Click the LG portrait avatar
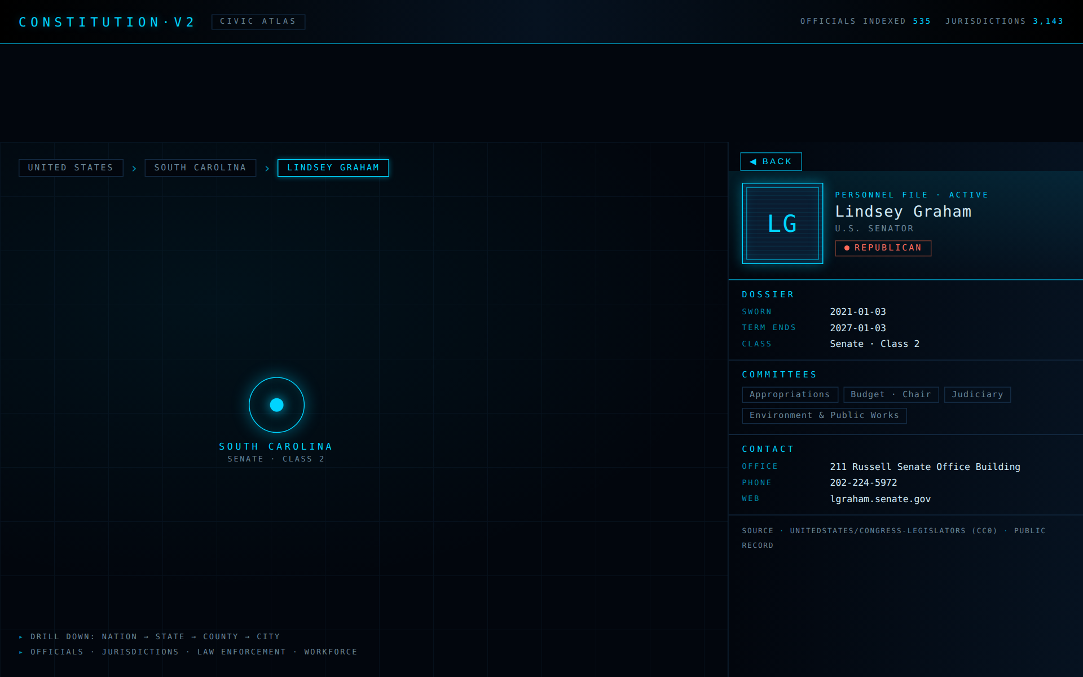 click(x=782, y=223)
